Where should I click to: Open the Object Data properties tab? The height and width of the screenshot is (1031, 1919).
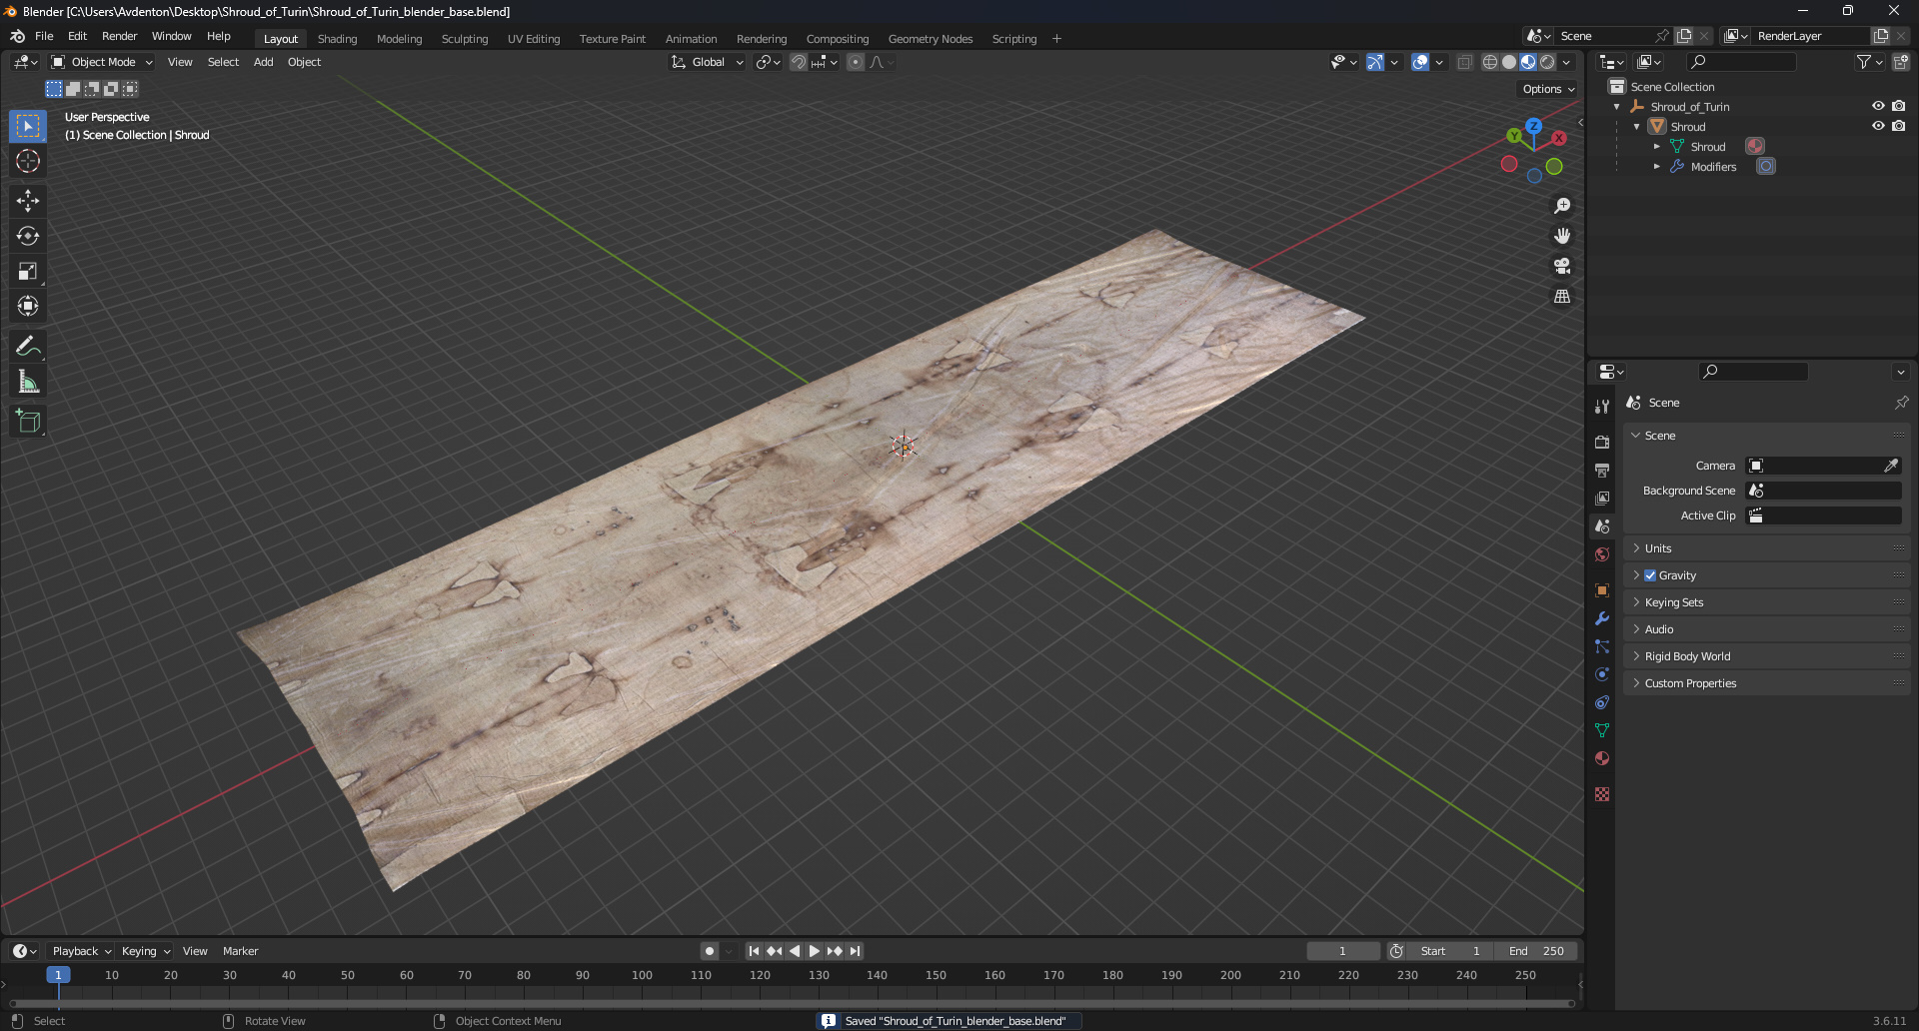coord(1602,730)
